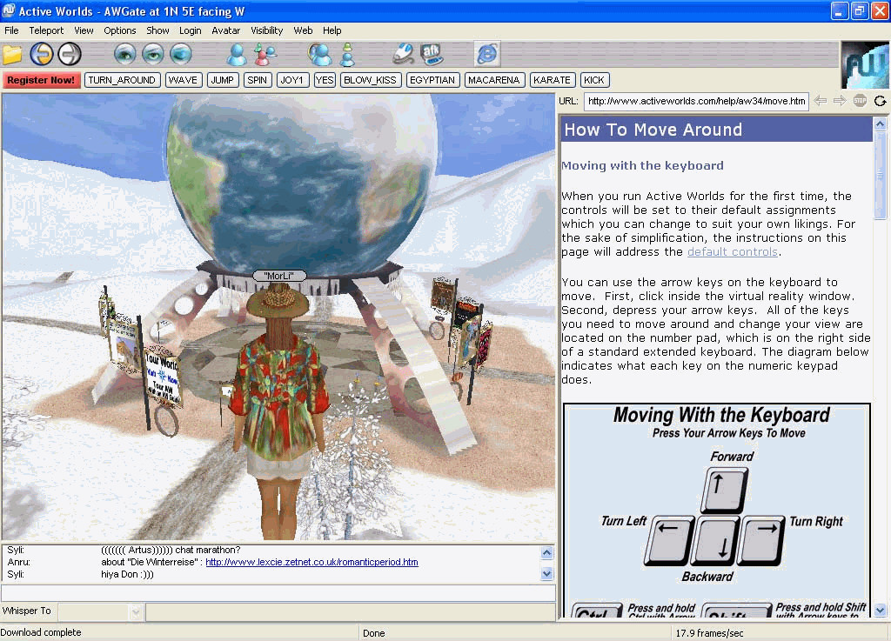Image resolution: width=891 pixels, height=641 pixels.
Task: Click the "MorLi" avatar name tag
Action: 279,276
